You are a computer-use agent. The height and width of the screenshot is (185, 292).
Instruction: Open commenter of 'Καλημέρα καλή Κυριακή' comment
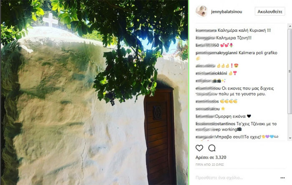pyautogui.click(x=206, y=30)
